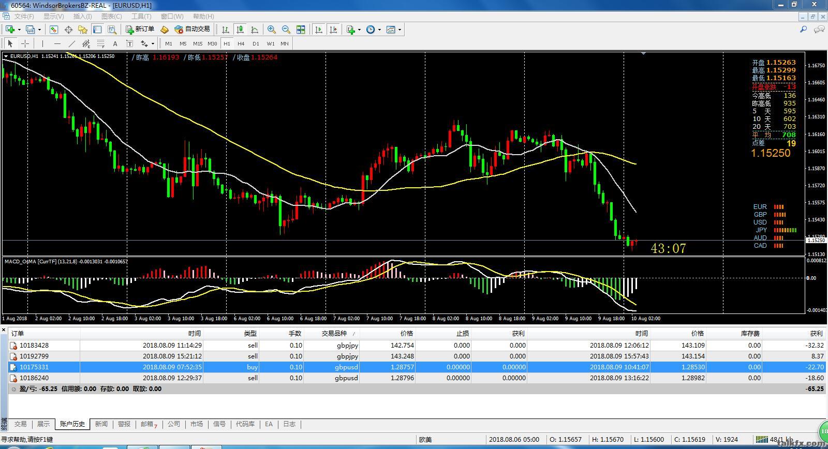Click the chart templates icon
The height and width of the screenshot is (449, 828).
pyautogui.click(x=391, y=29)
